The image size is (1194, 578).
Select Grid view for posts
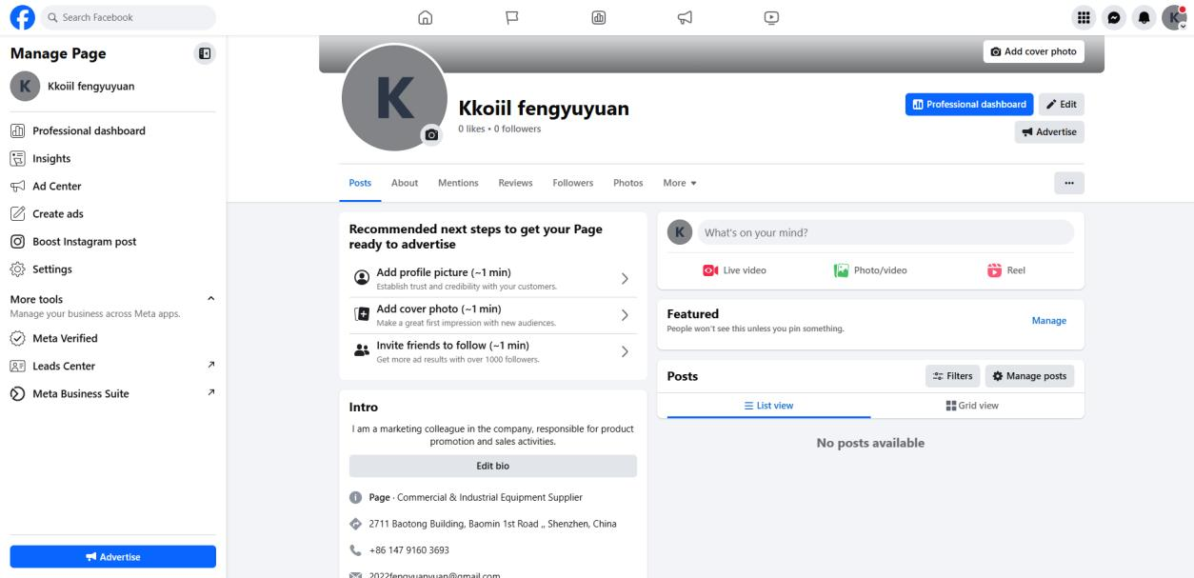[x=972, y=406]
